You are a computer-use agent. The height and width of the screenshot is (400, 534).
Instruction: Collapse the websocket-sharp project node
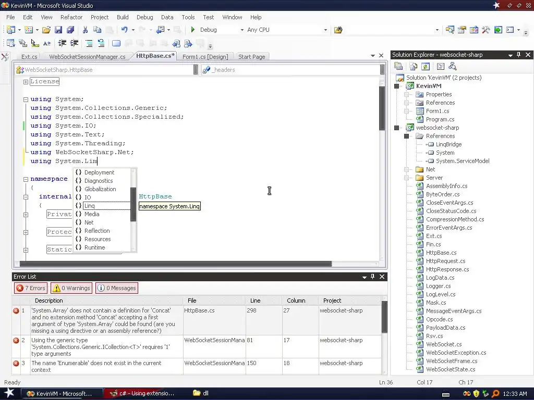coord(396,128)
